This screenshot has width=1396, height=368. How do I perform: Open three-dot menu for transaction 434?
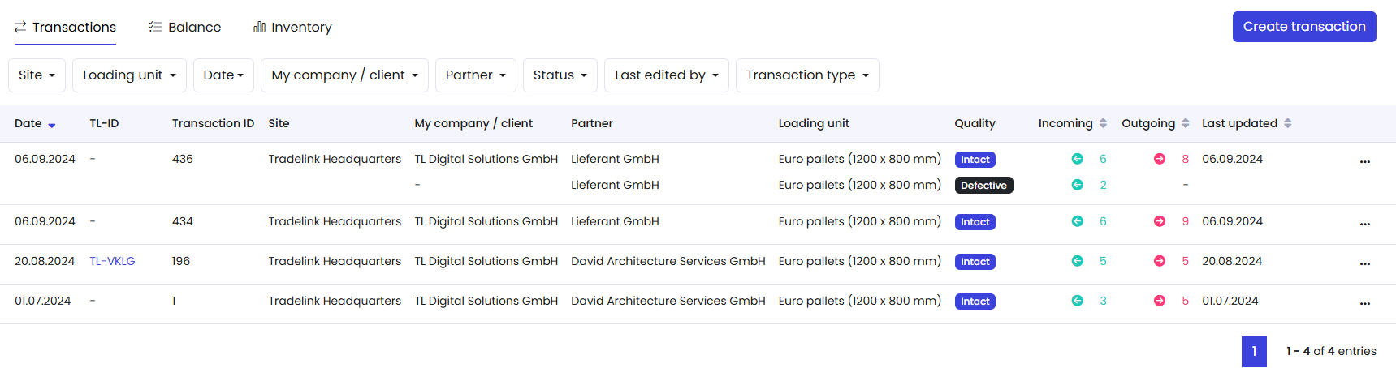[x=1364, y=224]
